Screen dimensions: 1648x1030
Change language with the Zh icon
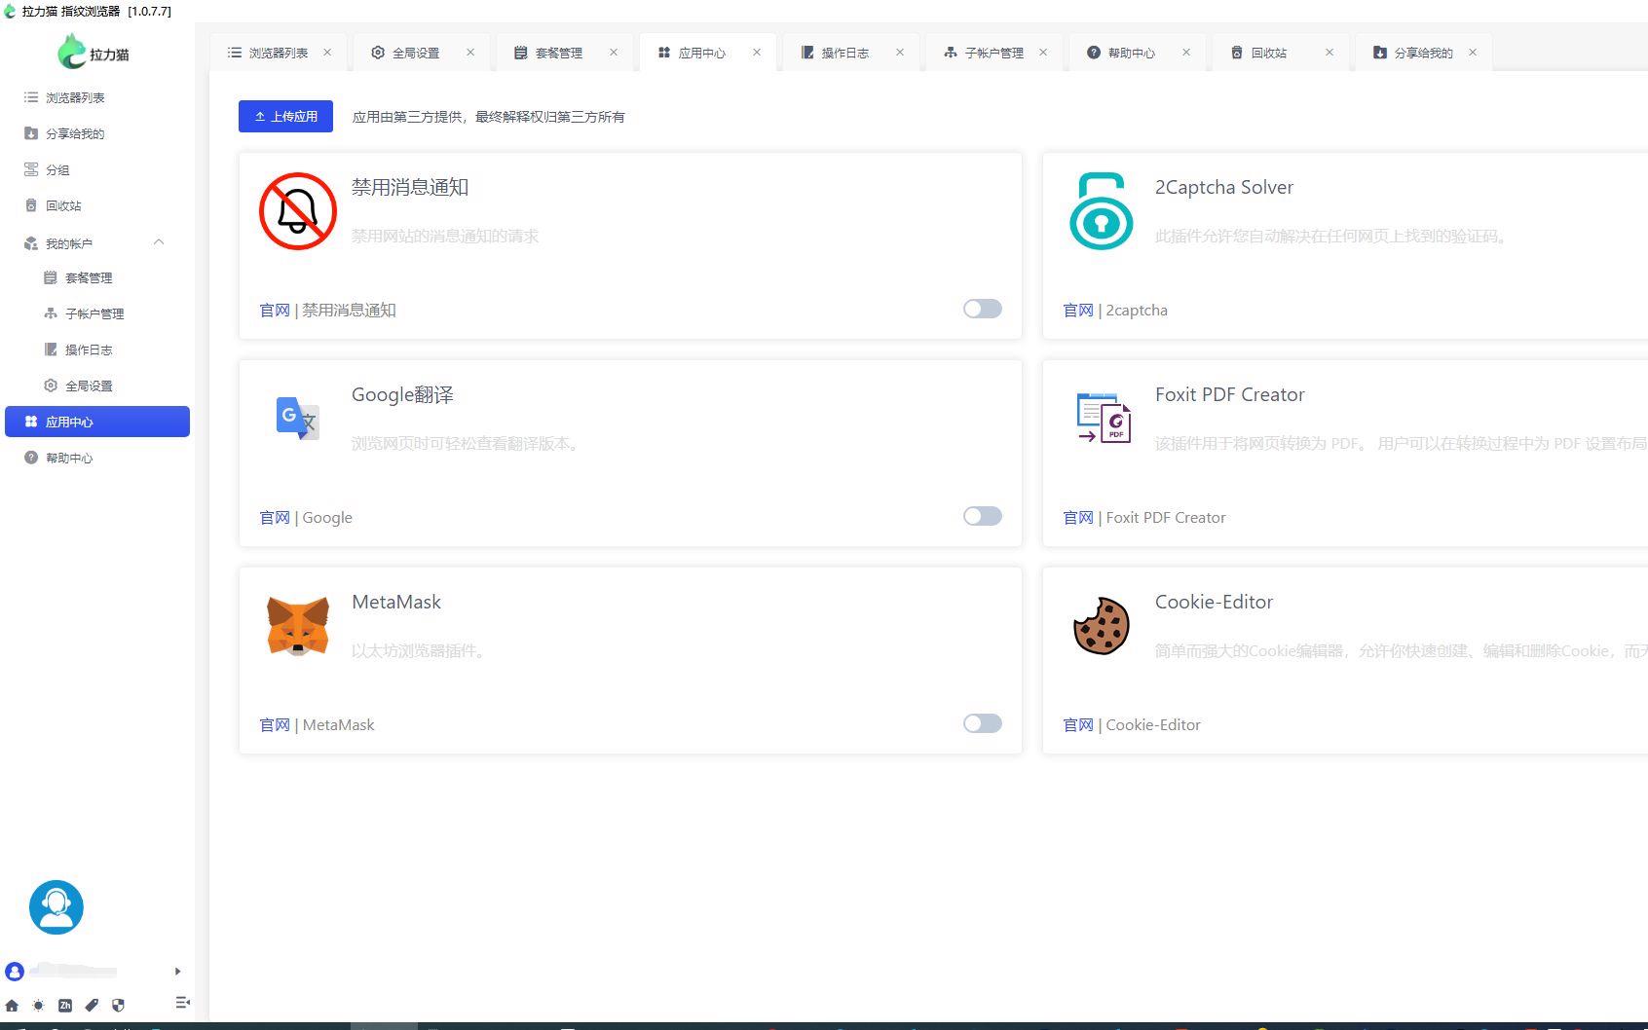[x=65, y=1005]
